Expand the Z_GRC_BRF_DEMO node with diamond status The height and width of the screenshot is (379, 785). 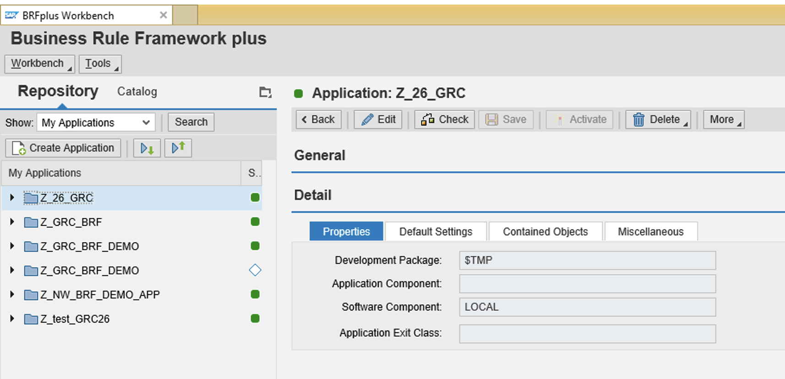coord(12,271)
